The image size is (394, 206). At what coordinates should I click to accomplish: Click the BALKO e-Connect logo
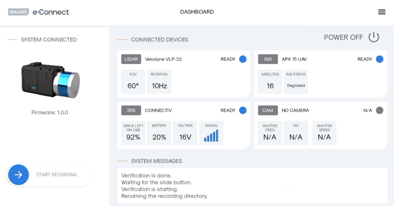click(38, 12)
